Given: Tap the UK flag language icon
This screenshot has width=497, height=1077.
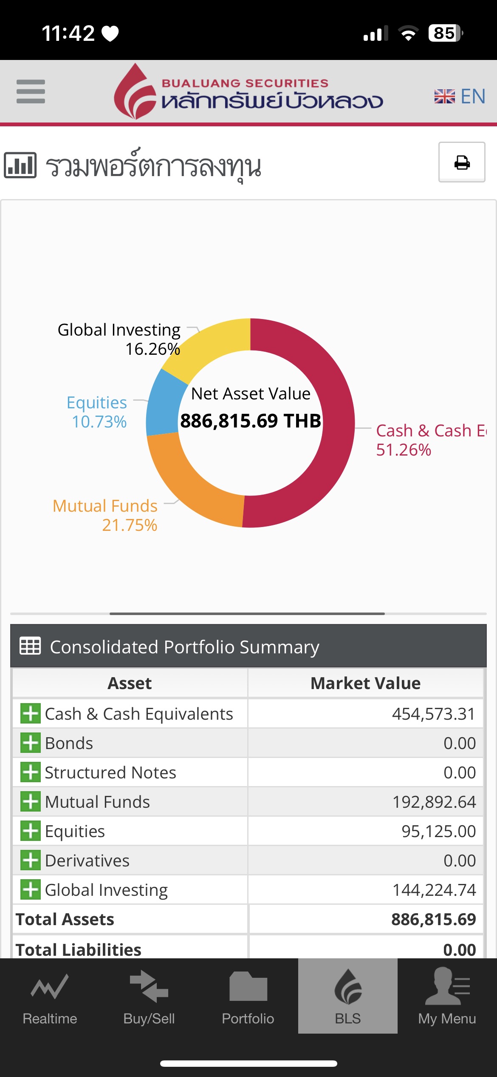Looking at the screenshot, I should pyautogui.click(x=444, y=97).
